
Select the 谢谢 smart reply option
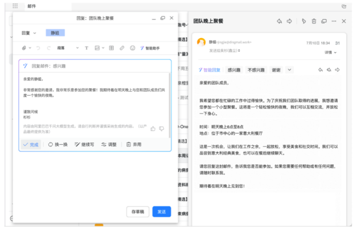[x=277, y=69]
